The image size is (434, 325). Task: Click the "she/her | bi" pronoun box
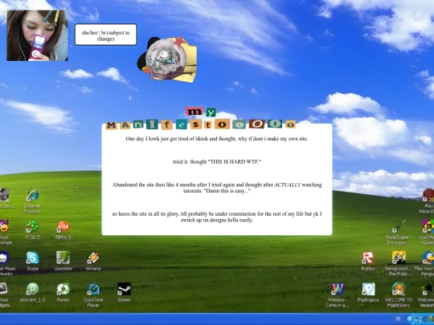coord(106,35)
